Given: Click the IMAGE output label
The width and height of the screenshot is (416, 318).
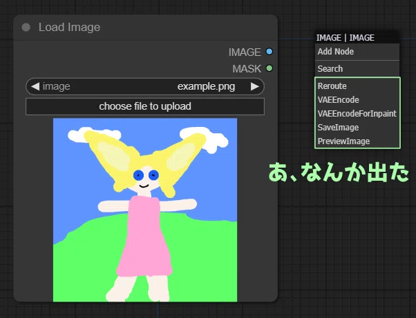Looking at the screenshot, I should click(x=245, y=52).
